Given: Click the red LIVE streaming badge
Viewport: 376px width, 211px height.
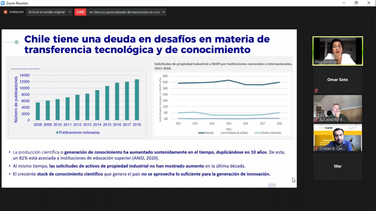Looking at the screenshot, I should pos(80,12).
